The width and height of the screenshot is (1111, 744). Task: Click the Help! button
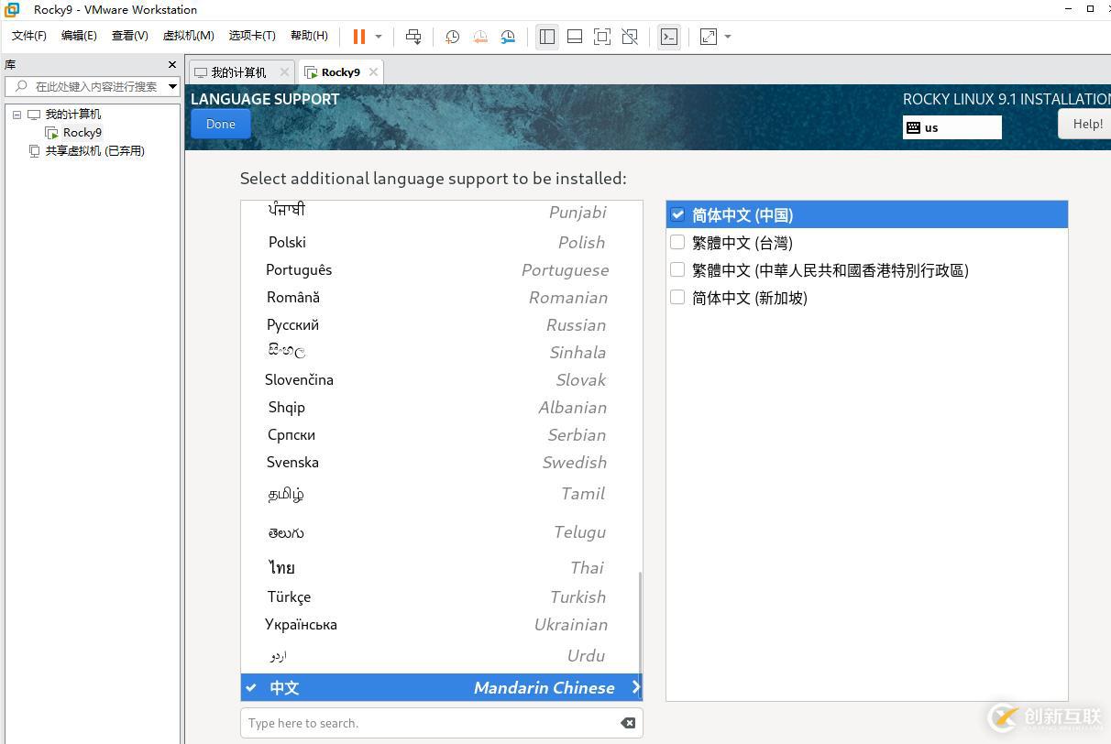[x=1086, y=124]
